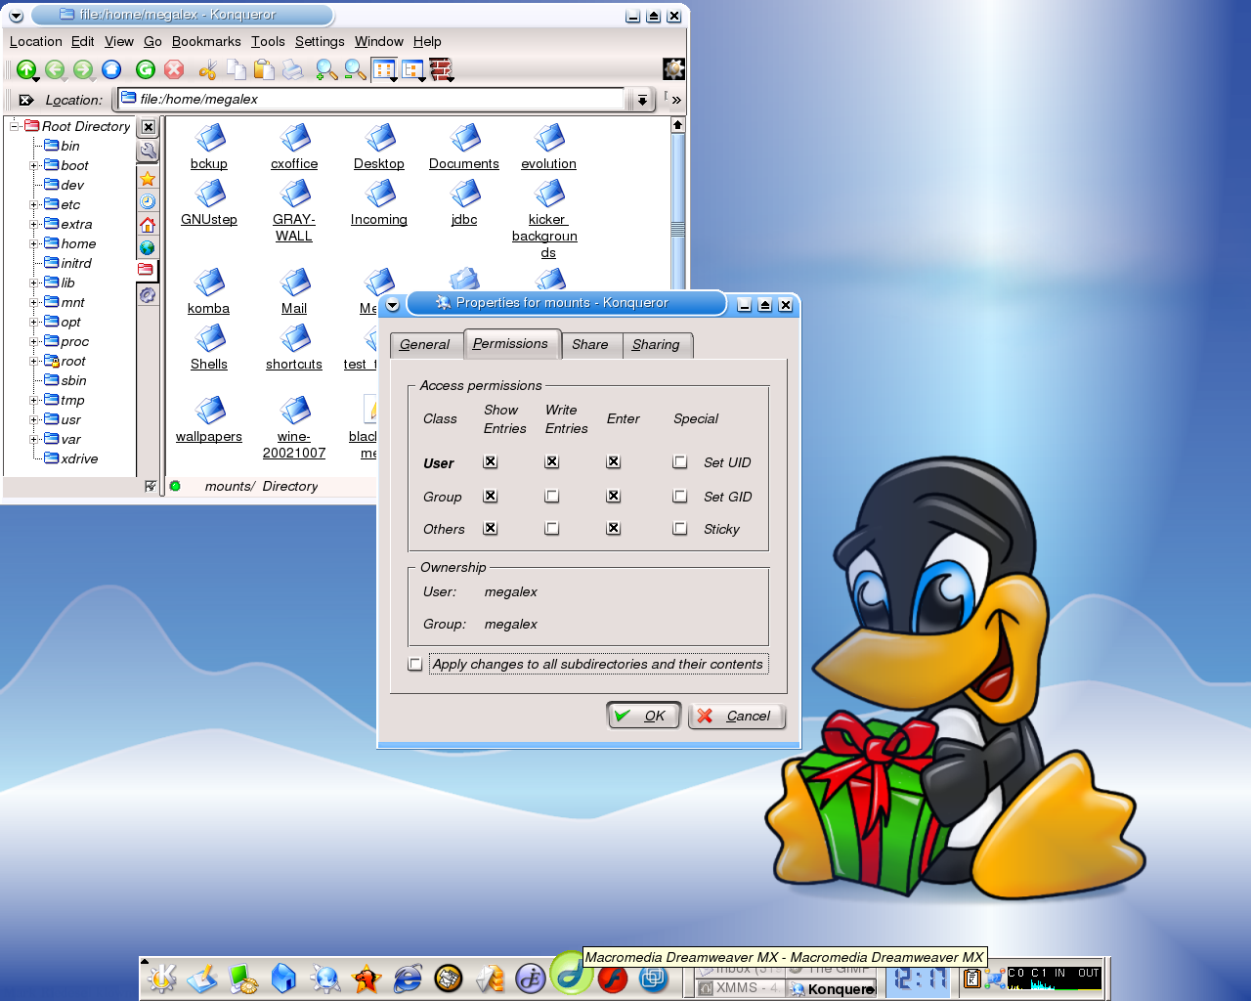Viewport: 1251px width, 1001px height.
Task: Expand the usr folder tree node
Action: click(x=34, y=419)
